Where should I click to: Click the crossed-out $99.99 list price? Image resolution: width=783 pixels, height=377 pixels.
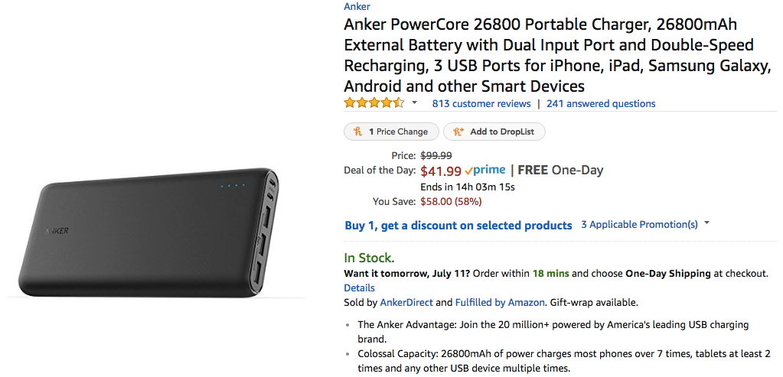tap(436, 155)
